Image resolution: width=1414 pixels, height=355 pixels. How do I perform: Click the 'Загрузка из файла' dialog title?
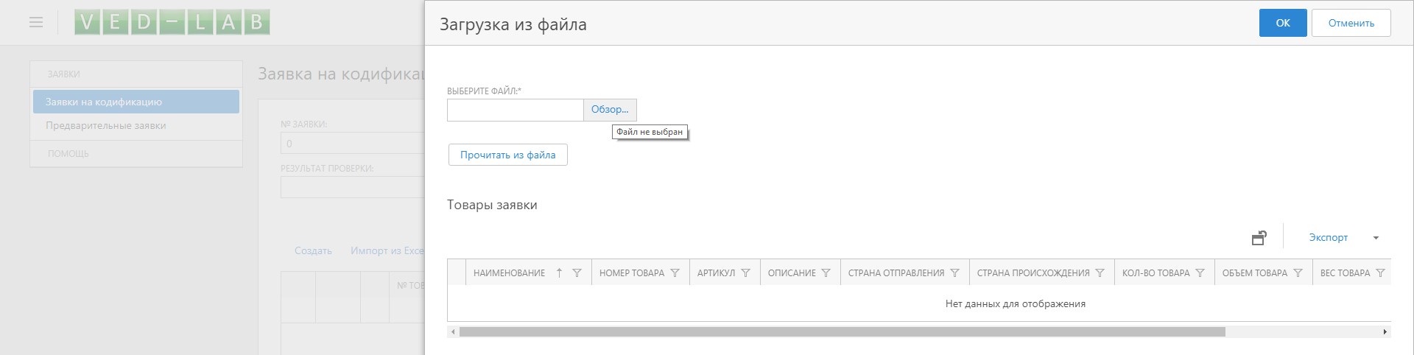(x=513, y=24)
